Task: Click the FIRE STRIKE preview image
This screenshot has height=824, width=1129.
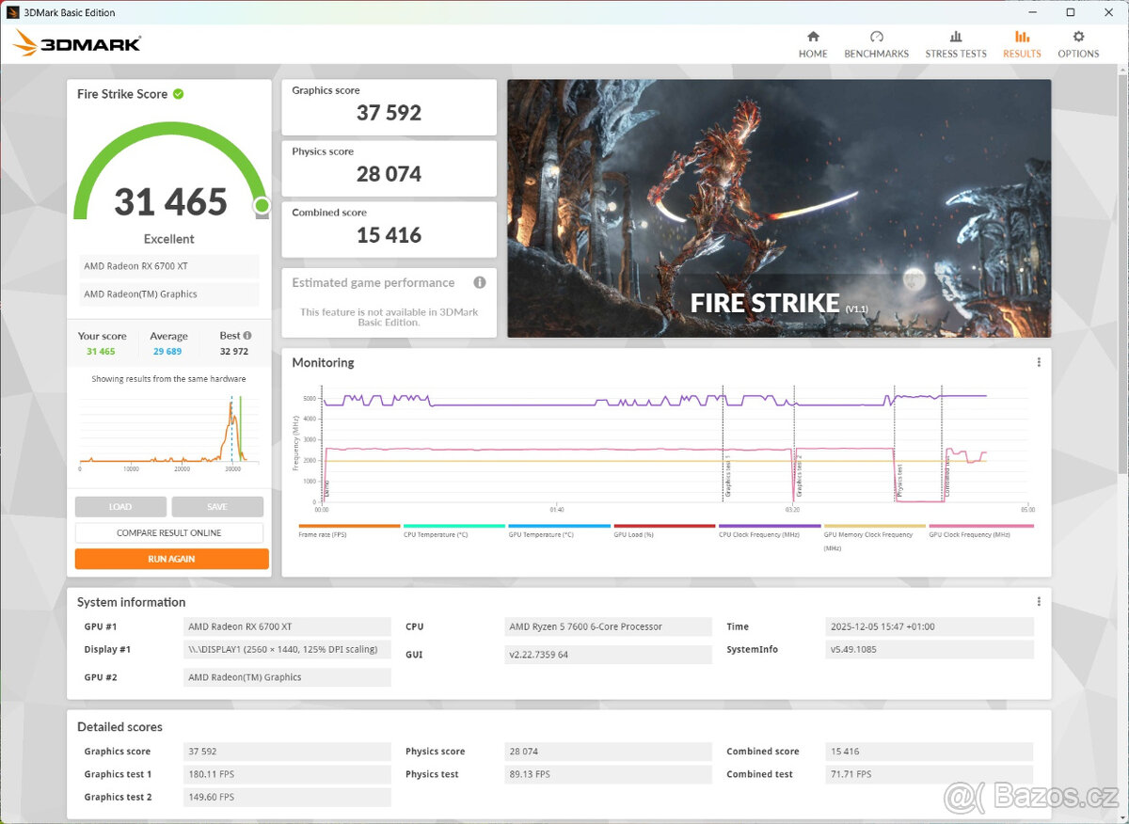Action: point(778,207)
